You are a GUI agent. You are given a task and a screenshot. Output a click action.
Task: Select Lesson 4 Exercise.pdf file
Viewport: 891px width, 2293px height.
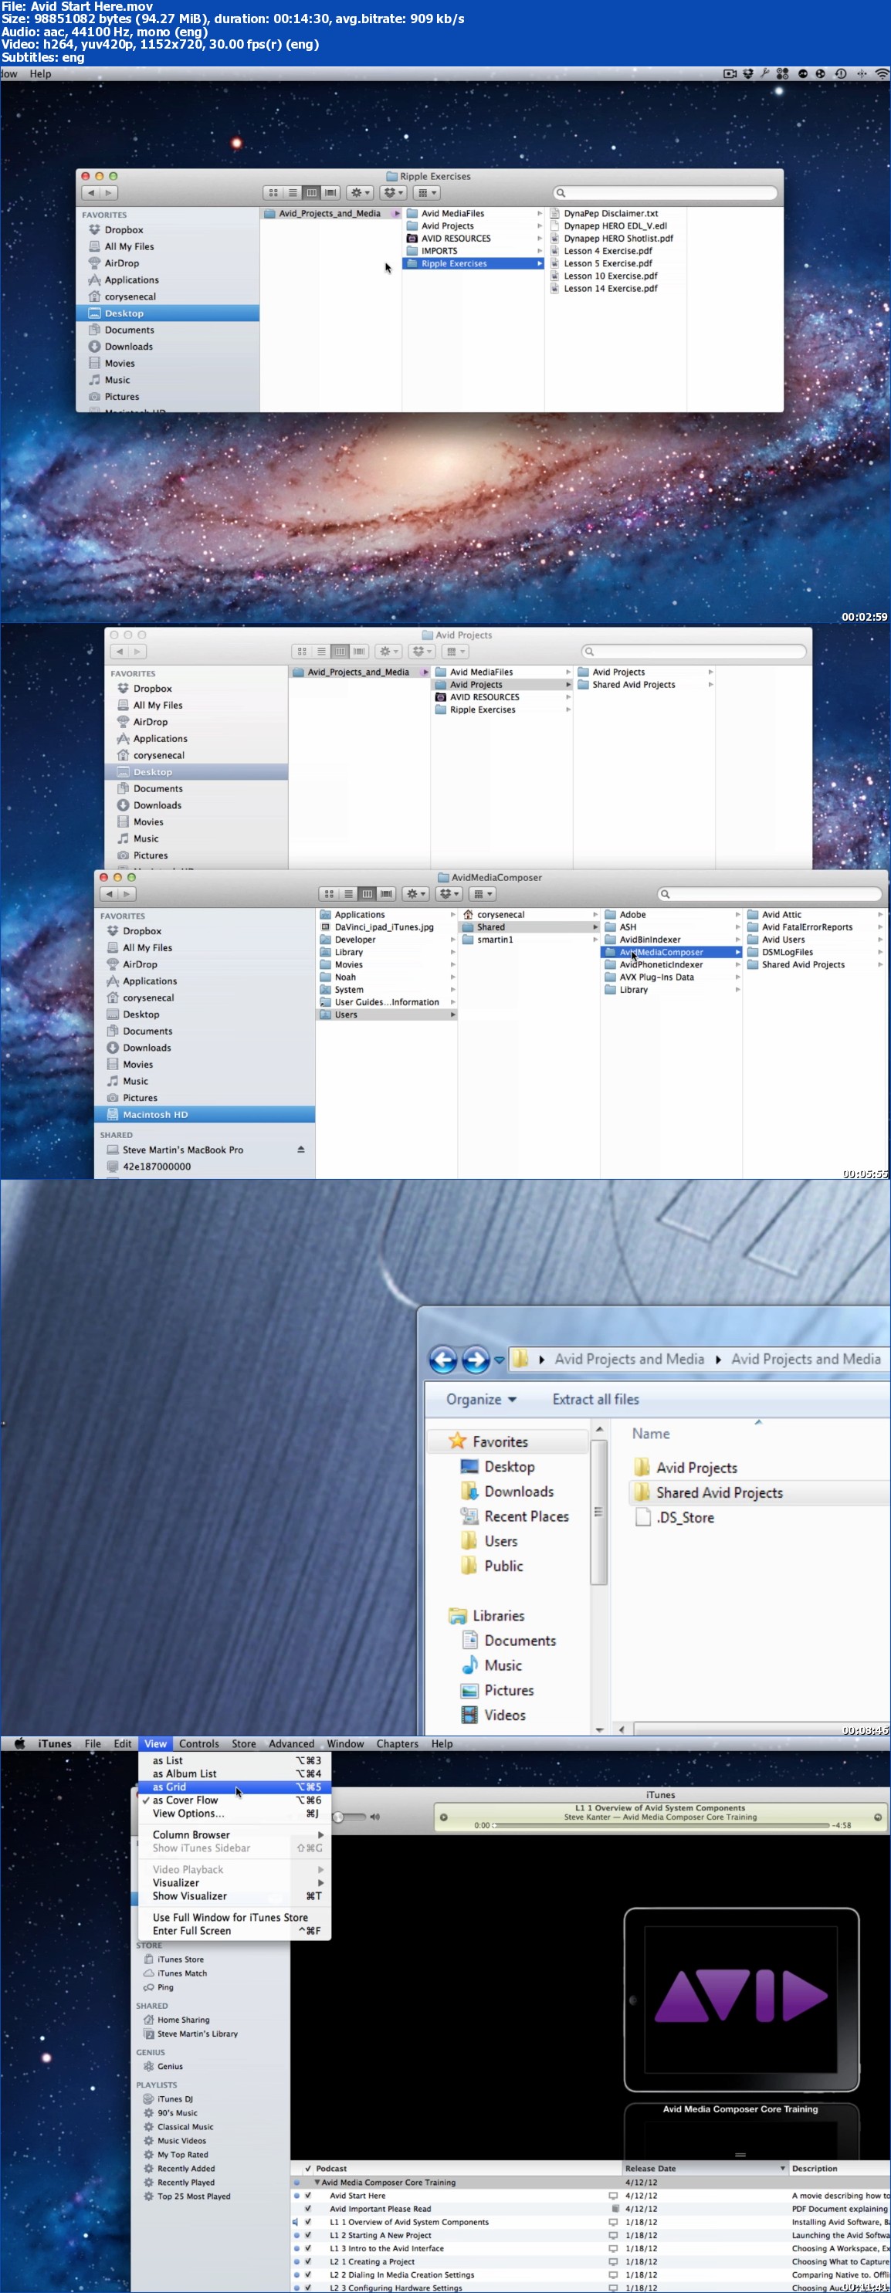[x=608, y=251]
